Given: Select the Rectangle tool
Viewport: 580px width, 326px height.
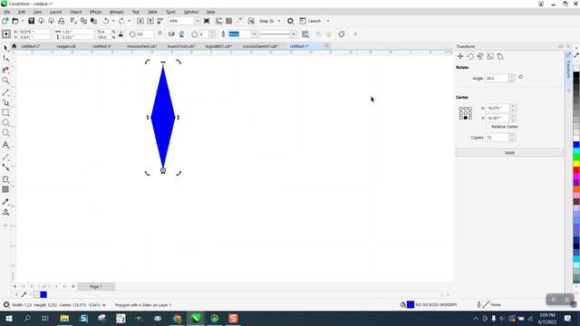Looking at the screenshot, I should 5,112.
